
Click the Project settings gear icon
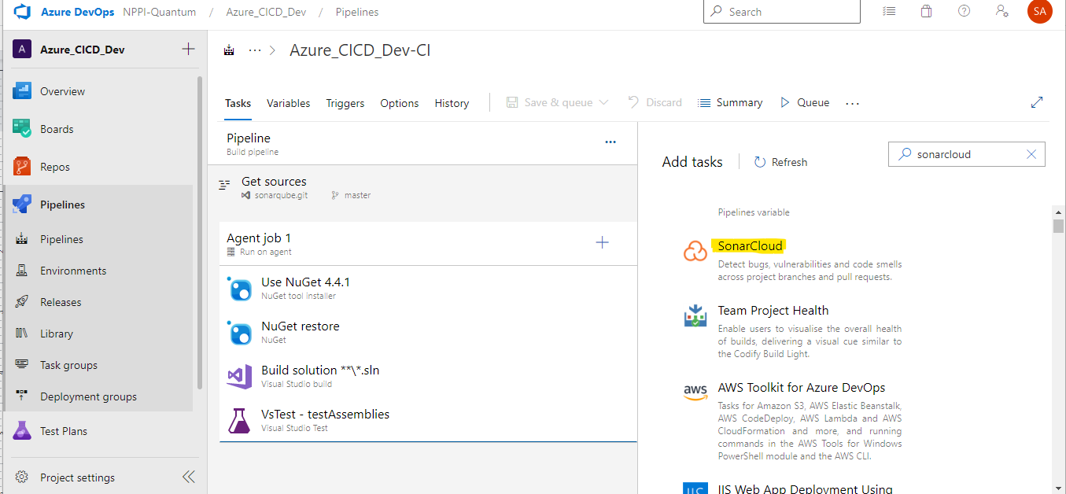[x=22, y=477]
